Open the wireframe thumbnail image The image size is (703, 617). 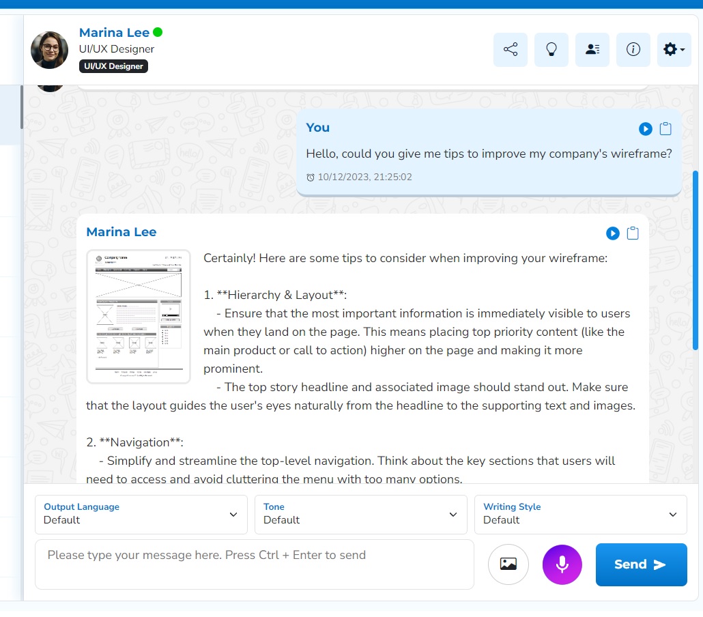tap(139, 316)
